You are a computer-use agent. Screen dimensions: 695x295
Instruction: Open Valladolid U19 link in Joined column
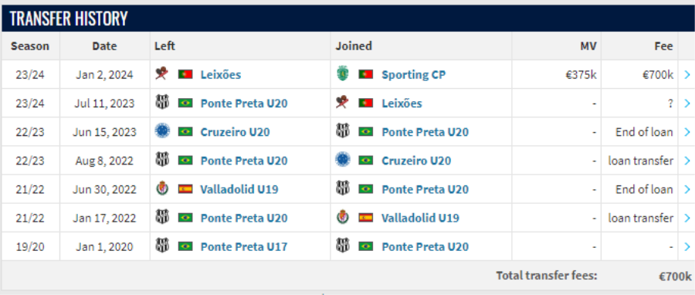(420, 218)
